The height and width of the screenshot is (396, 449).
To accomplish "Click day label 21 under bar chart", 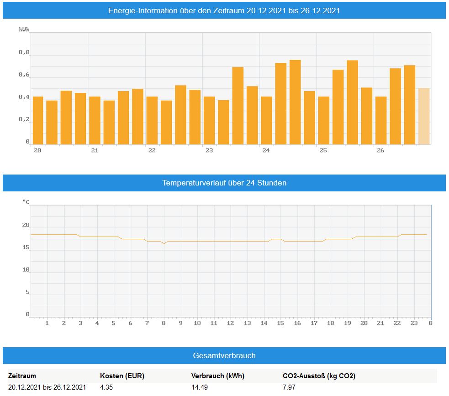I will point(95,150).
